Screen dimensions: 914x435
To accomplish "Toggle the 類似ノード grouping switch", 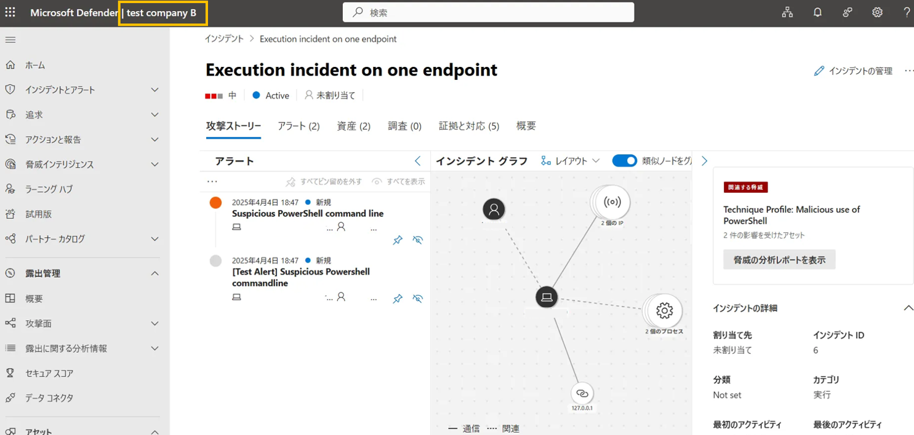I will pos(625,161).
